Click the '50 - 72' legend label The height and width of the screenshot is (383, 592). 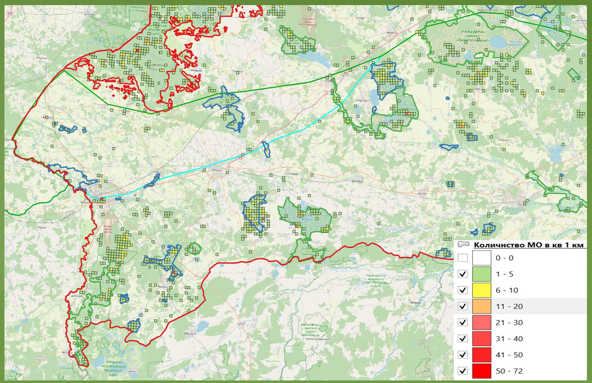coord(509,371)
